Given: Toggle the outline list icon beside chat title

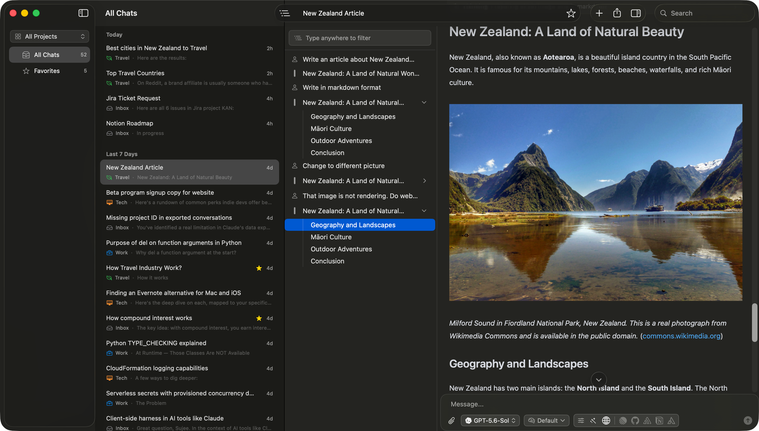Looking at the screenshot, I should (x=285, y=13).
